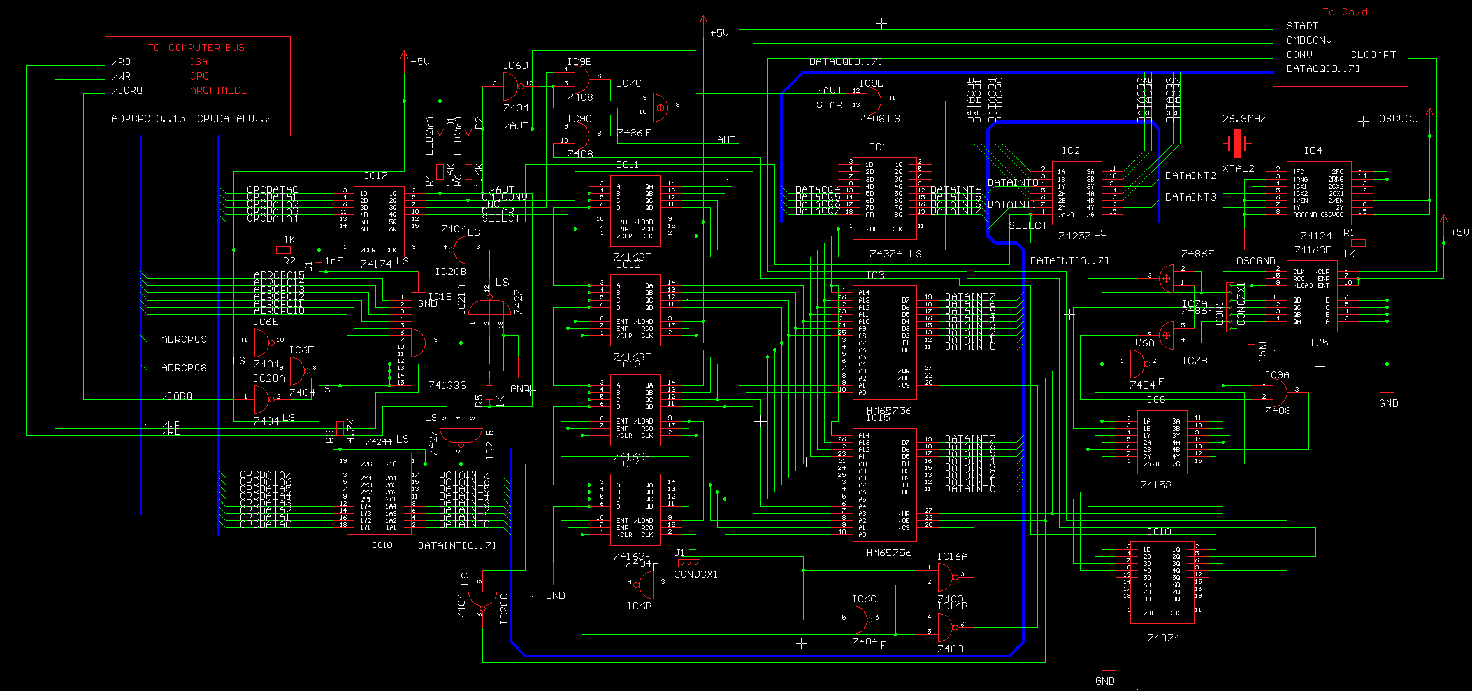Click the CLCOMPT pin label
This screenshot has height=691, width=1472.
pyautogui.click(x=1373, y=54)
